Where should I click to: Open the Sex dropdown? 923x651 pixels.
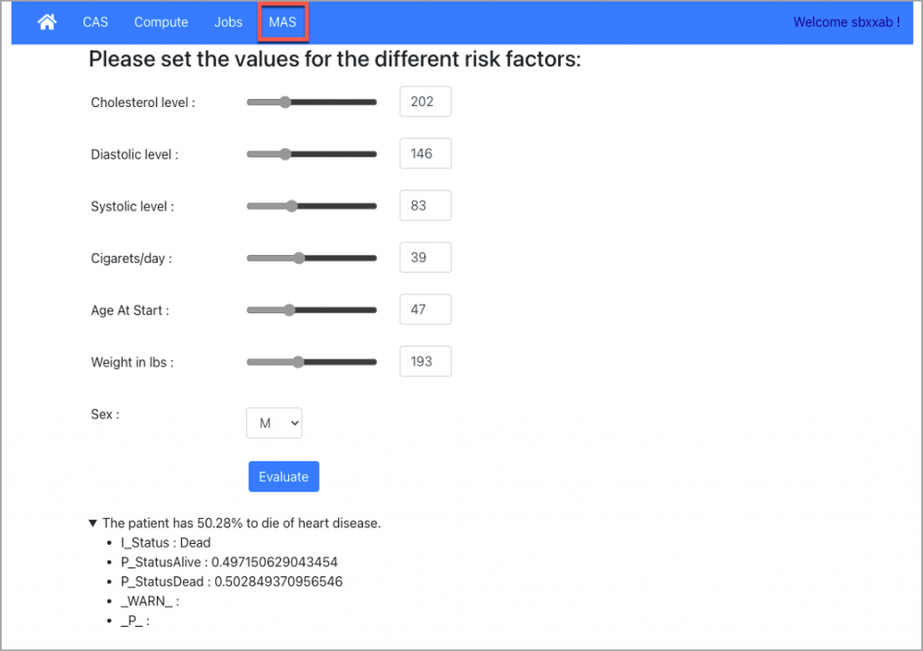click(x=274, y=423)
